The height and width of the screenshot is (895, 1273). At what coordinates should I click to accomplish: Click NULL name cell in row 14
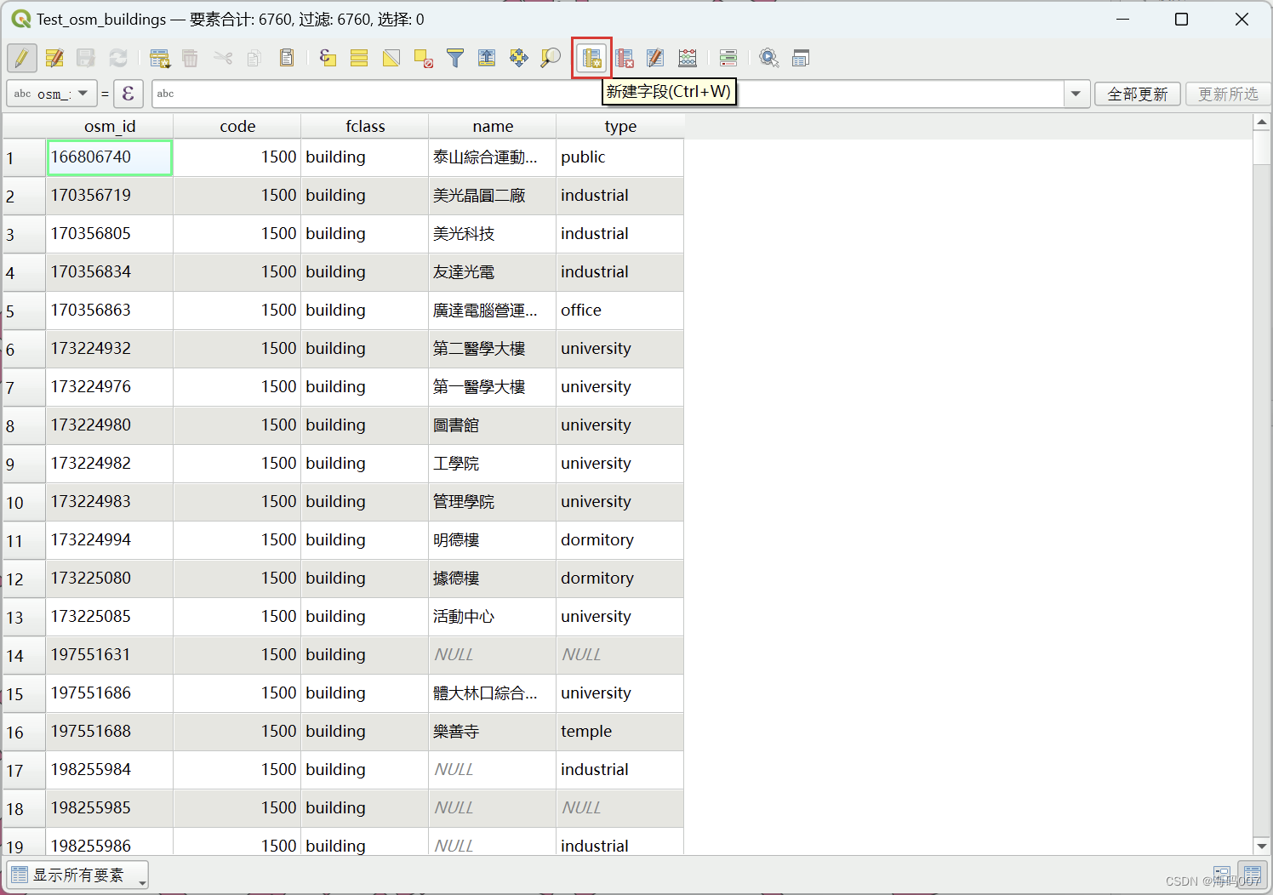point(493,655)
